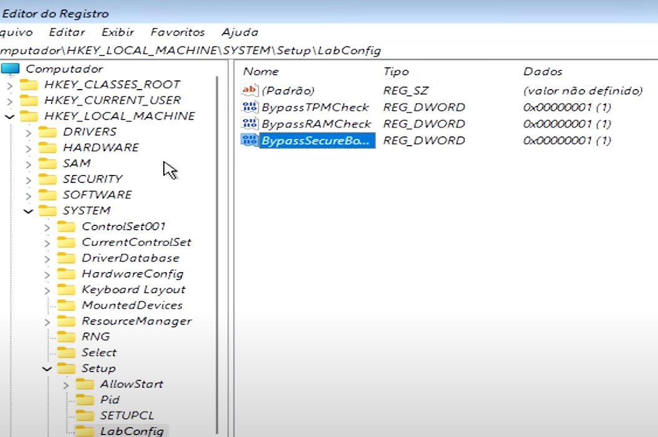Click REG_SZ type of (Padrão) row
This screenshot has width=658, height=437.
pos(406,90)
